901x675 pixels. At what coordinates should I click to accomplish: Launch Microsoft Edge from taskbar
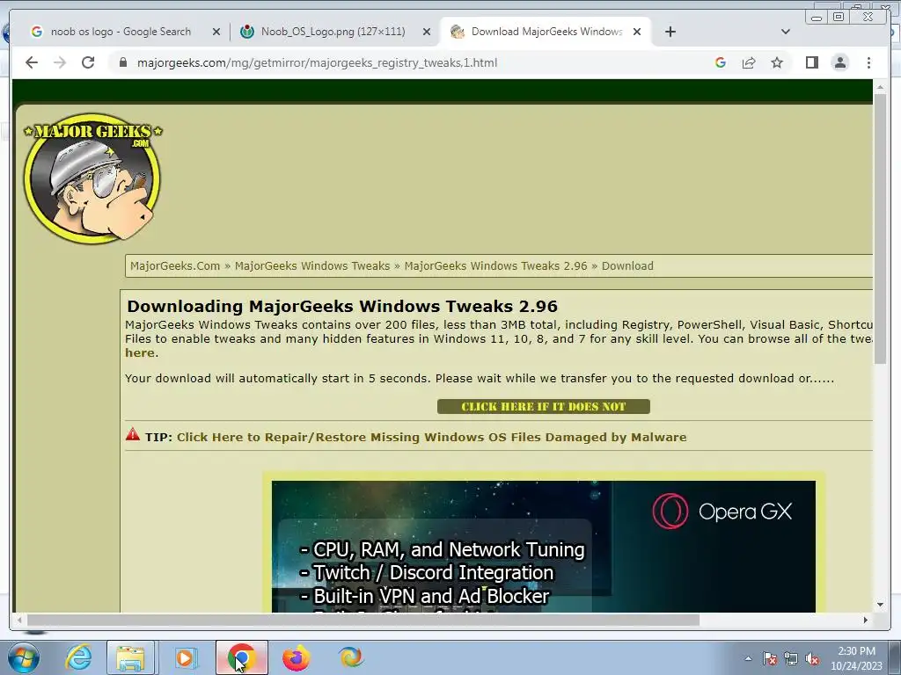click(350, 657)
